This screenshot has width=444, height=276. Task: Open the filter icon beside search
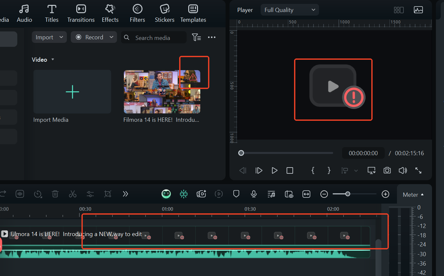[196, 37]
